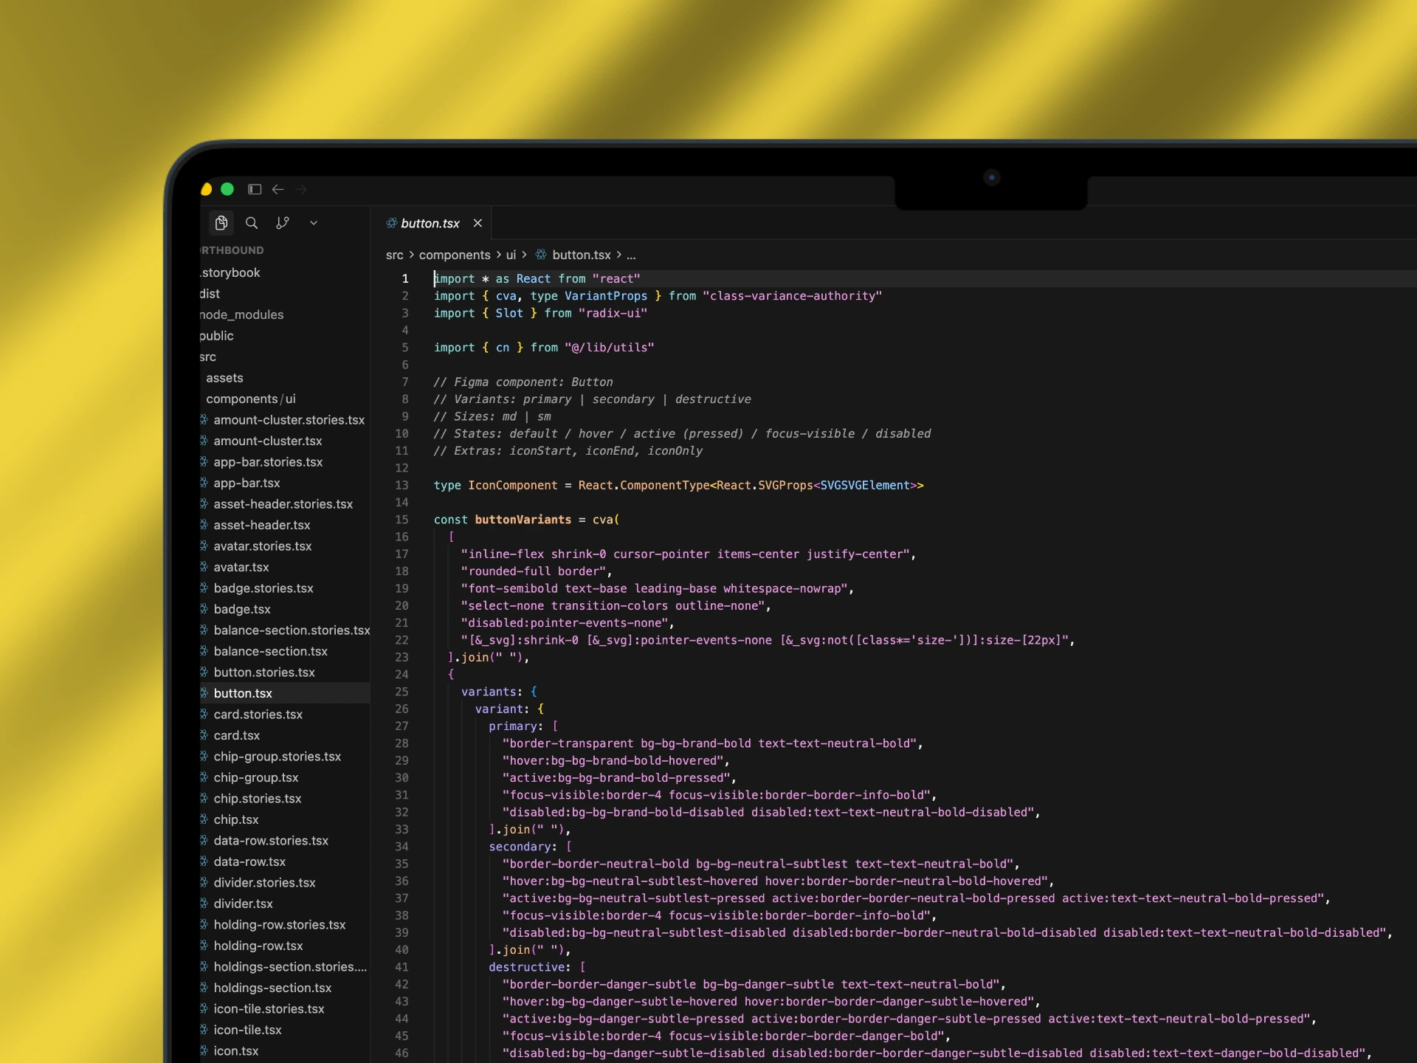Screen dimensions: 1417x1063
Task: Click the components breadcrumb segment
Action: point(455,255)
